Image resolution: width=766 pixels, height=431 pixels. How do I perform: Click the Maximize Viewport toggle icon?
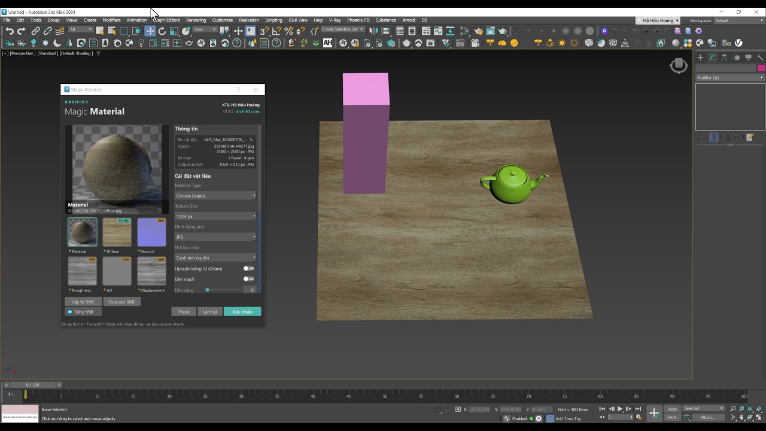pyautogui.click(x=758, y=417)
